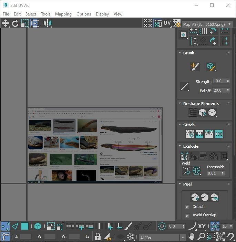
Task: Click the Break explode icon
Action: click(185, 156)
